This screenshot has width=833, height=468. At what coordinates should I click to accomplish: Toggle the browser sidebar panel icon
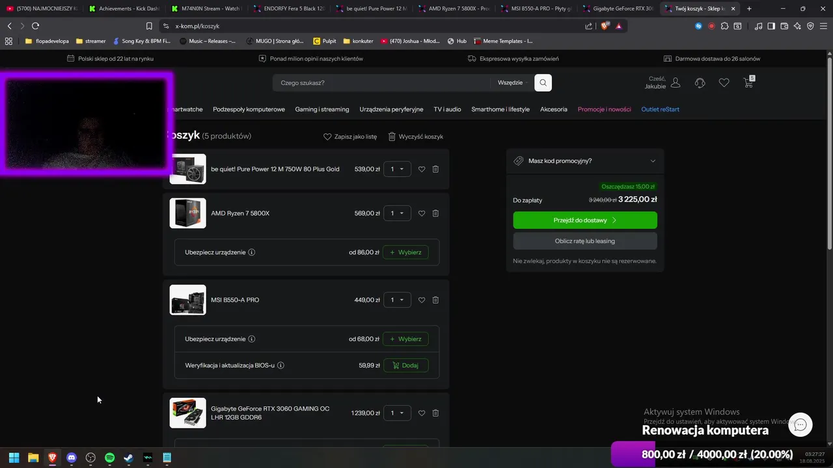(x=771, y=26)
